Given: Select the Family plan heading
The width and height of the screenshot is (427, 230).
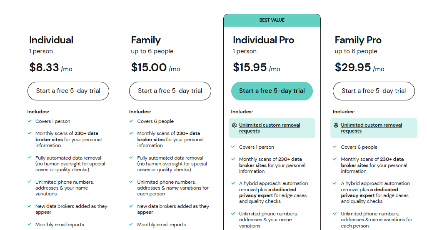Looking at the screenshot, I should tap(146, 40).
